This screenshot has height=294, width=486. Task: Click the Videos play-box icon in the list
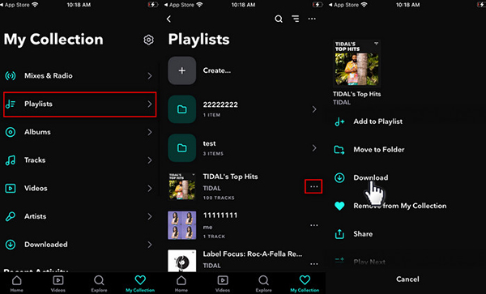[x=11, y=189]
